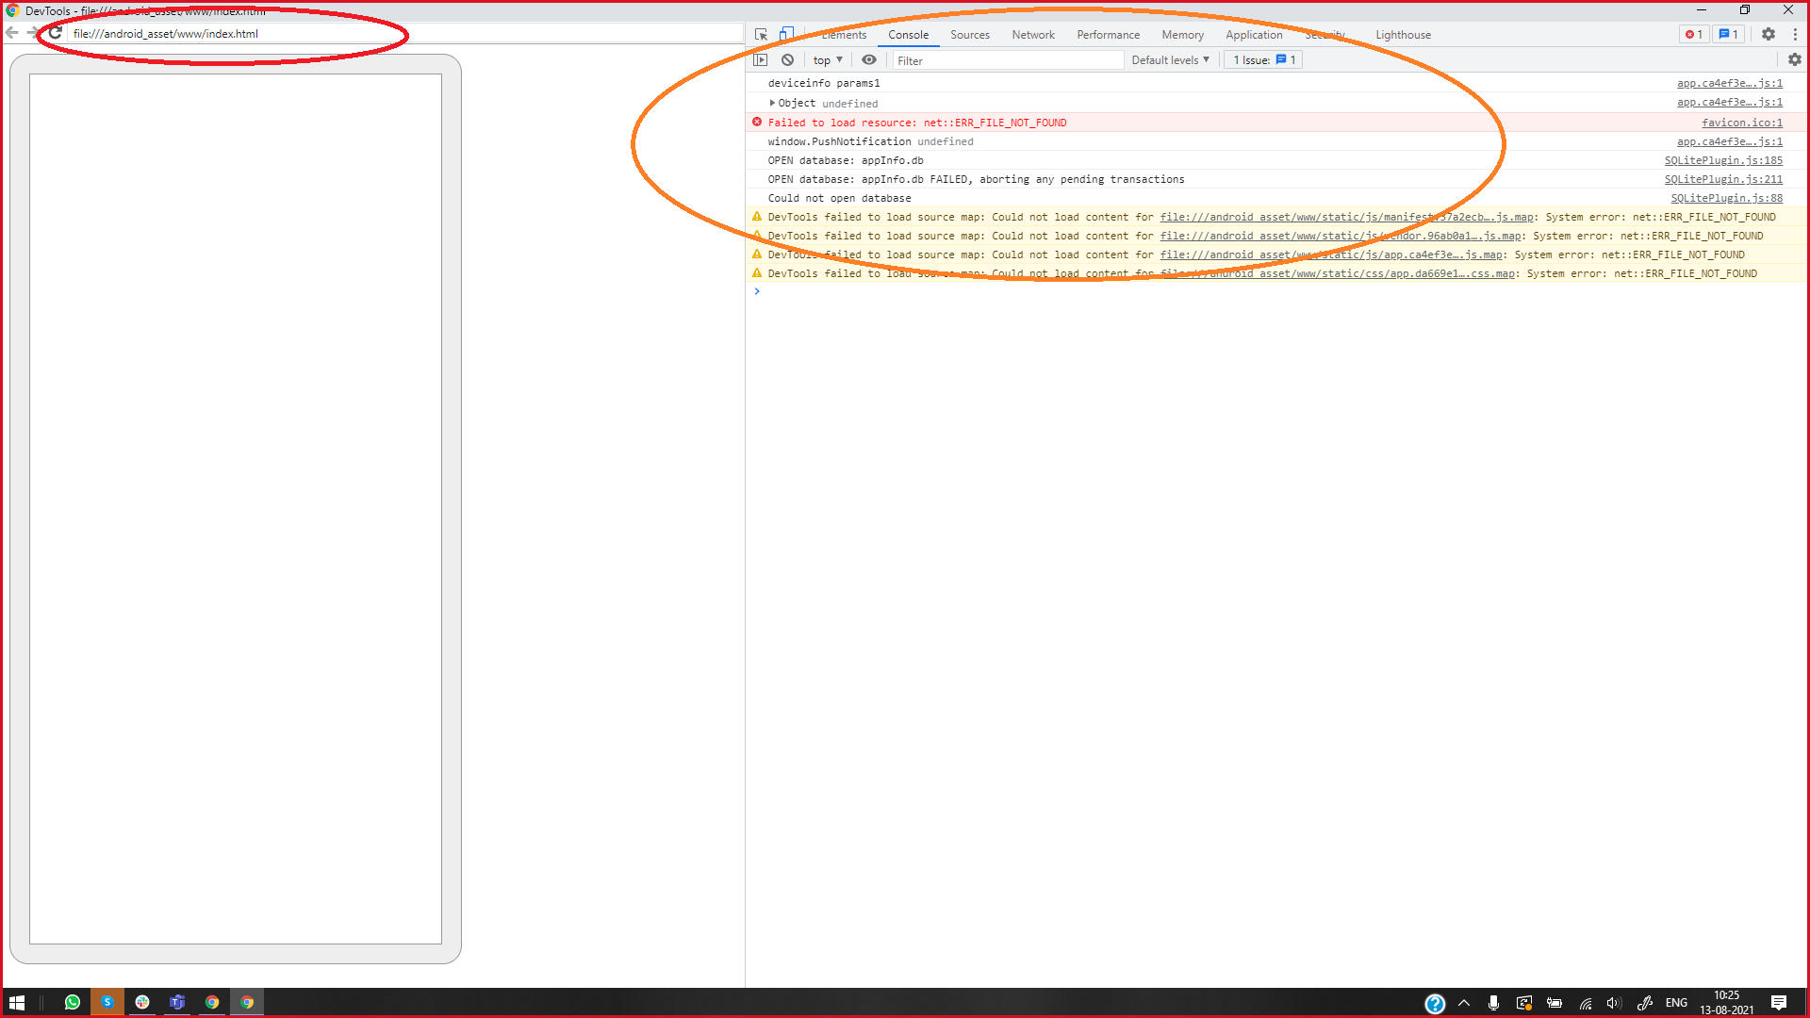Open the top context dropdown
The height and width of the screenshot is (1018, 1810).
tap(828, 59)
